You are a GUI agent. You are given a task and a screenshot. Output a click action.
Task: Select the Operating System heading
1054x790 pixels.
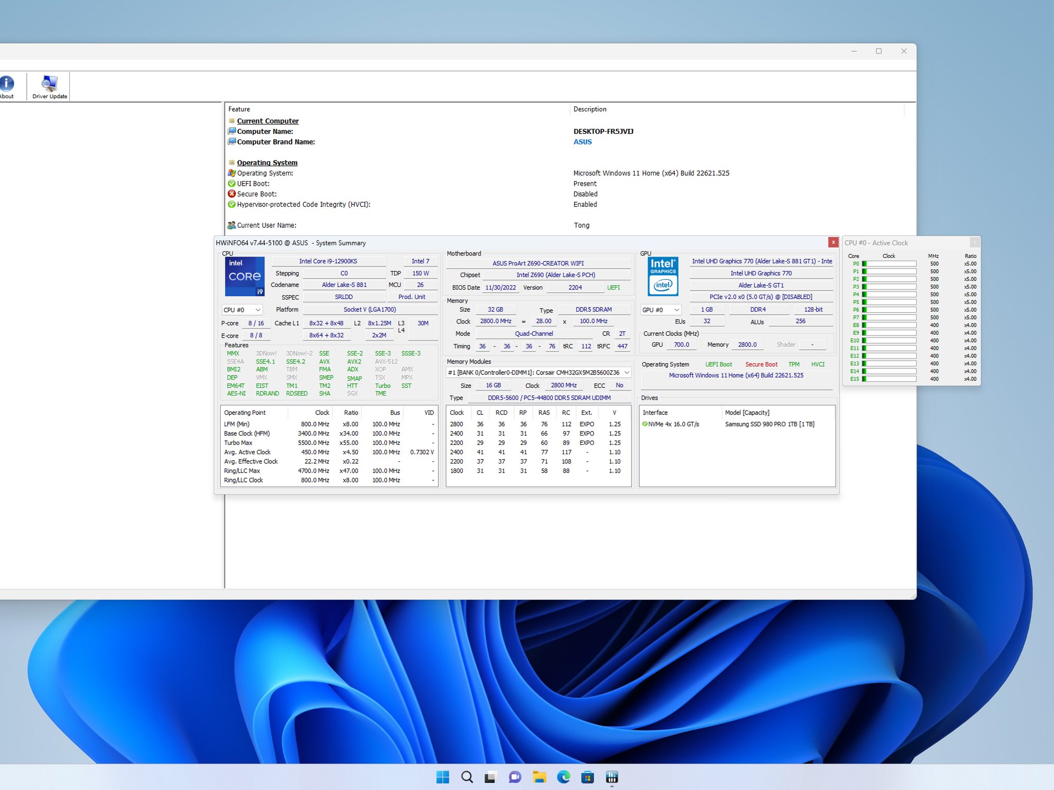click(x=267, y=163)
